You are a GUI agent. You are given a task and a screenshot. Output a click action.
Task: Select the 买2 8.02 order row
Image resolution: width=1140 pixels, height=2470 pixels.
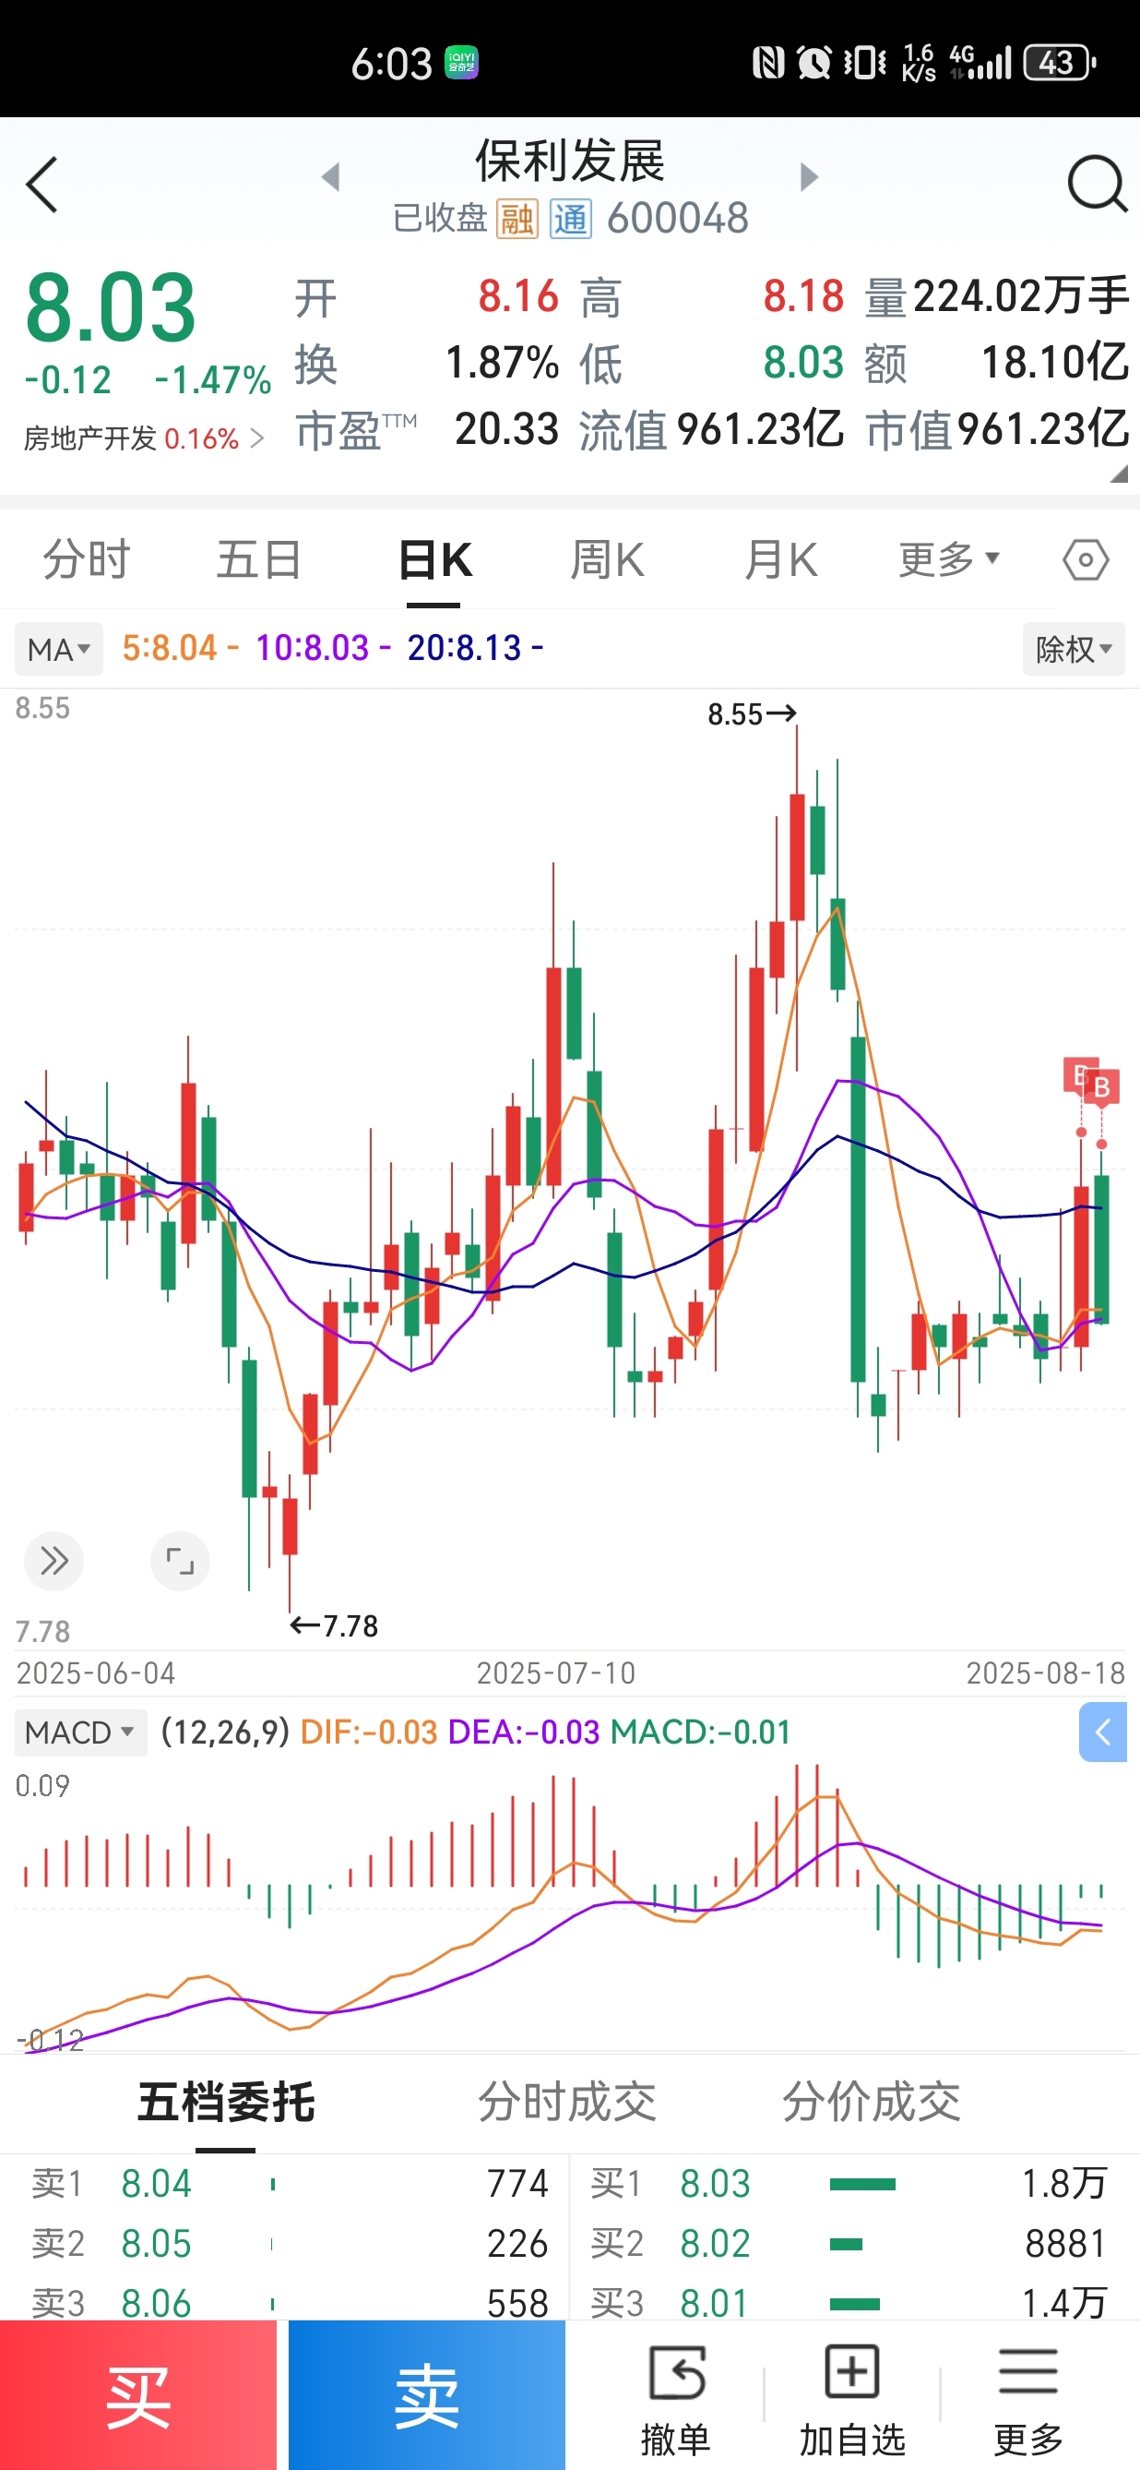(854, 2244)
